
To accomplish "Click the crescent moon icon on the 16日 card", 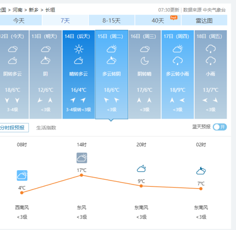I will click(x=144, y=61).
